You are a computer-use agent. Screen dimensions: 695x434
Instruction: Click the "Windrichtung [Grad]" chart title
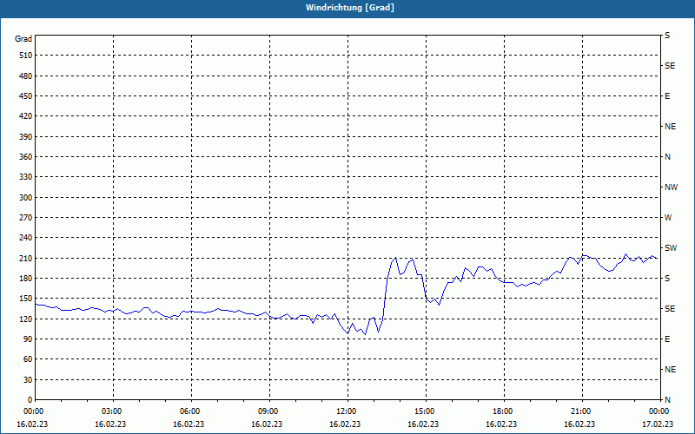[350, 8]
